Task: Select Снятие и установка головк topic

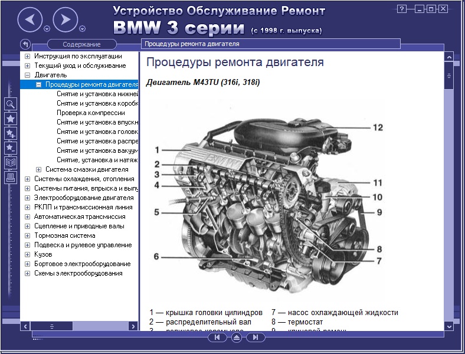Action: (97, 132)
